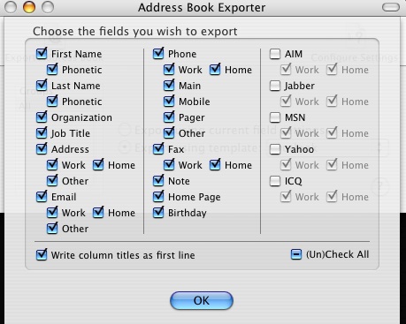Uncheck the Last Name field
Image resolution: width=406 pixels, height=324 pixels.
(42, 86)
